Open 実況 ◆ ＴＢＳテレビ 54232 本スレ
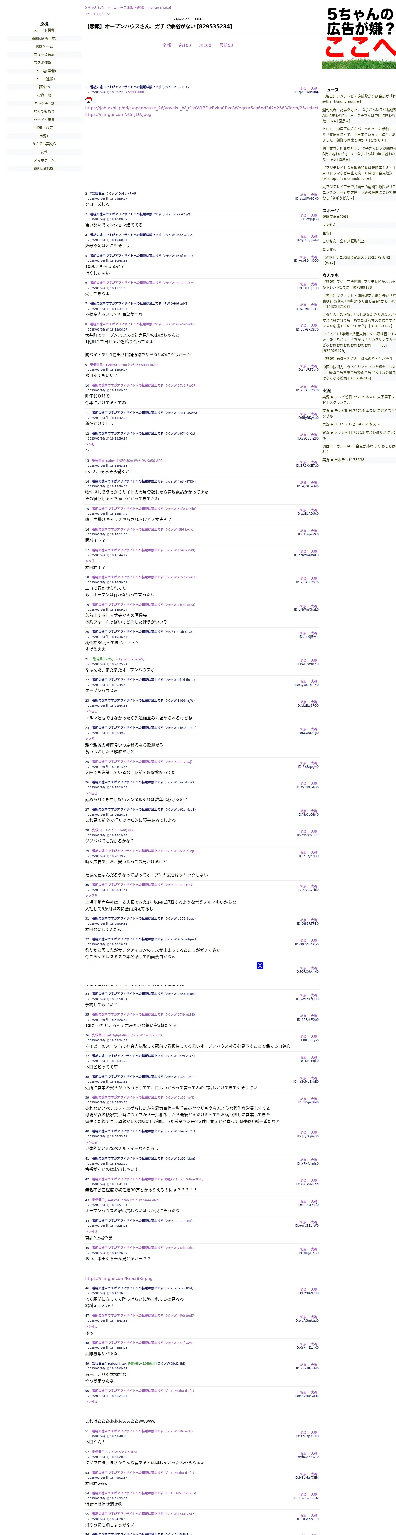396x1535 pixels. click(x=351, y=424)
